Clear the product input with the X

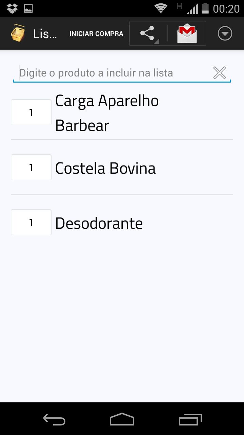220,73
